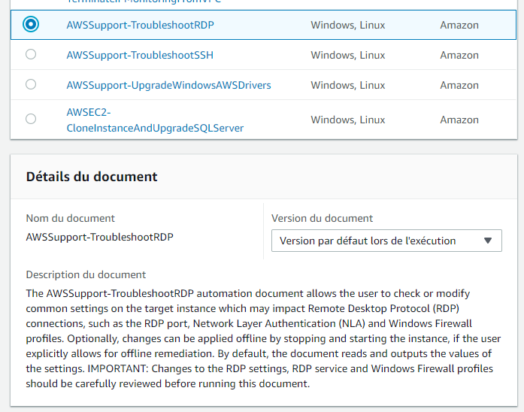Click the document description paragraph text

click(x=263, y=338)
